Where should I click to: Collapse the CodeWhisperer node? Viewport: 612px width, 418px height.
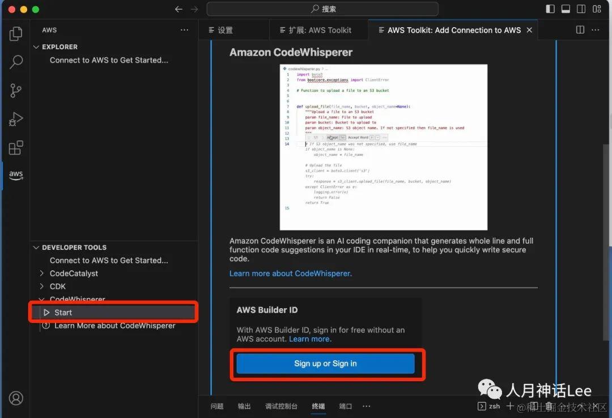click(x=42, y=300)
